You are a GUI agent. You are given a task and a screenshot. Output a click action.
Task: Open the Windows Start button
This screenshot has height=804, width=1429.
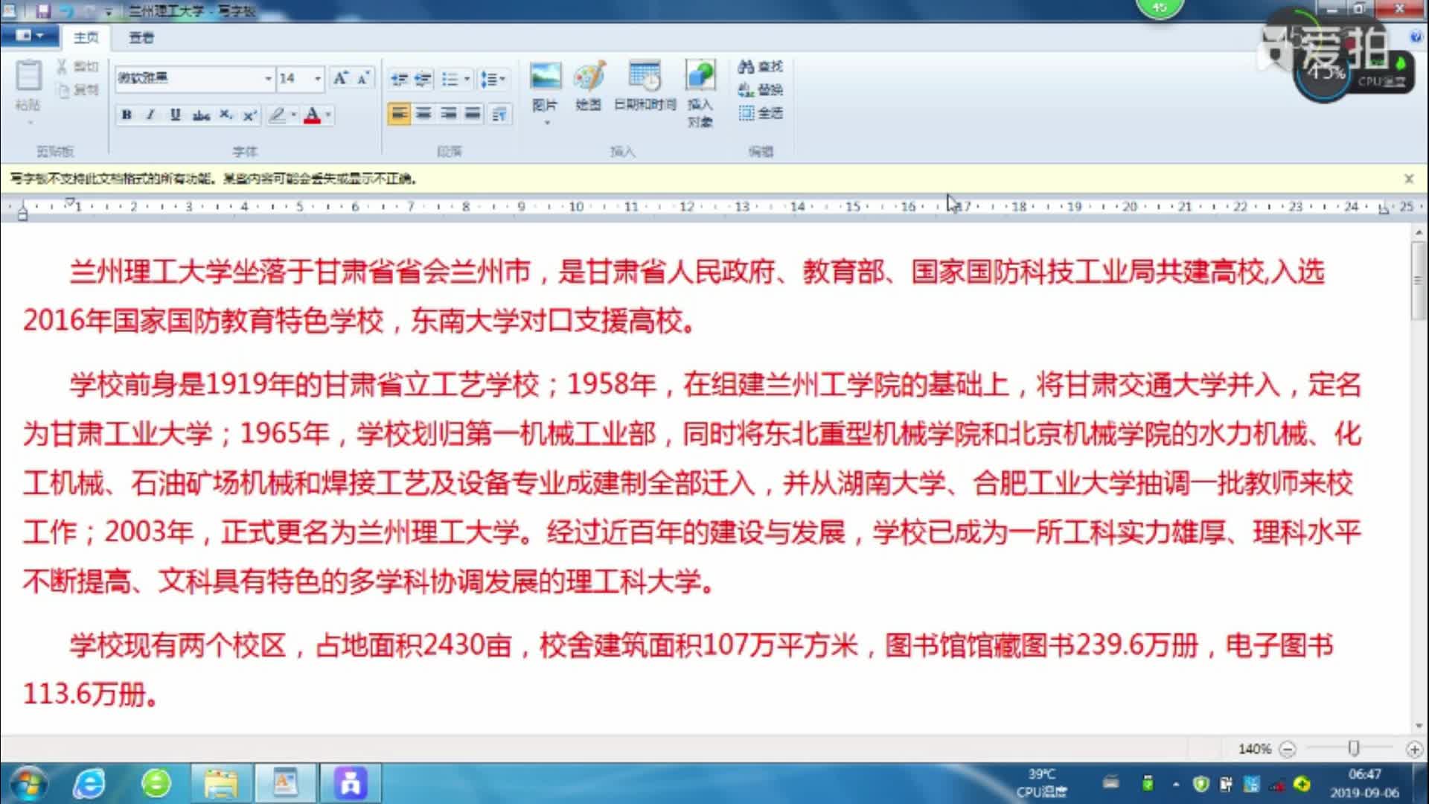point(28,783)
